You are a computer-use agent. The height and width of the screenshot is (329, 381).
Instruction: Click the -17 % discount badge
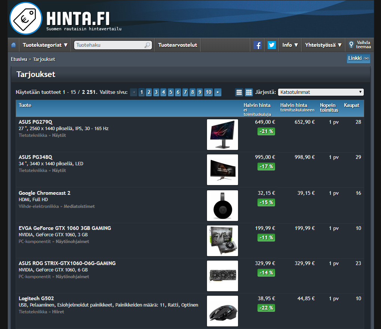point(266,167)
